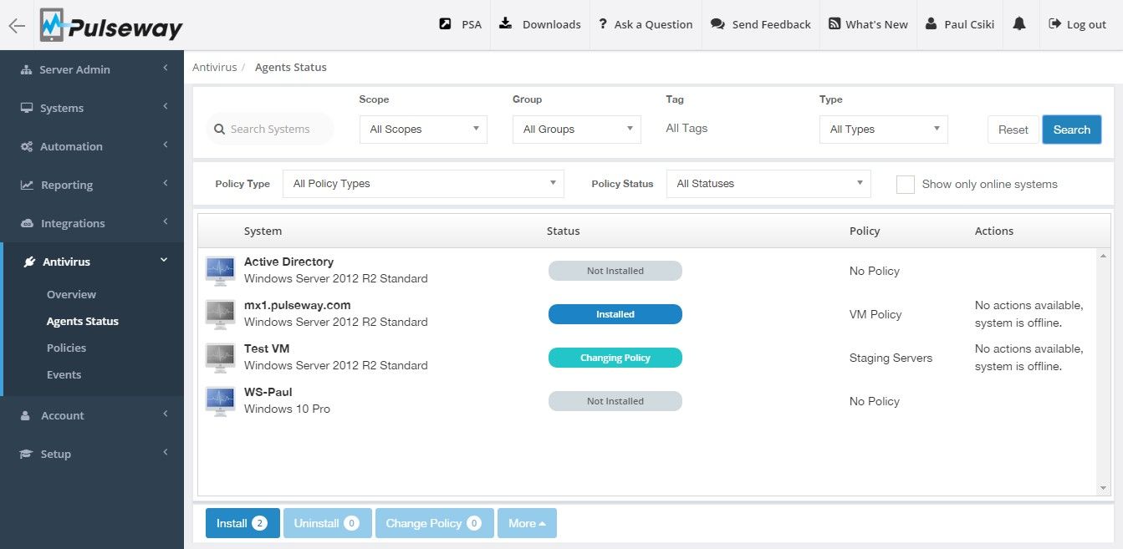
Task: Click the All Tags field
Action: (687, 129)
